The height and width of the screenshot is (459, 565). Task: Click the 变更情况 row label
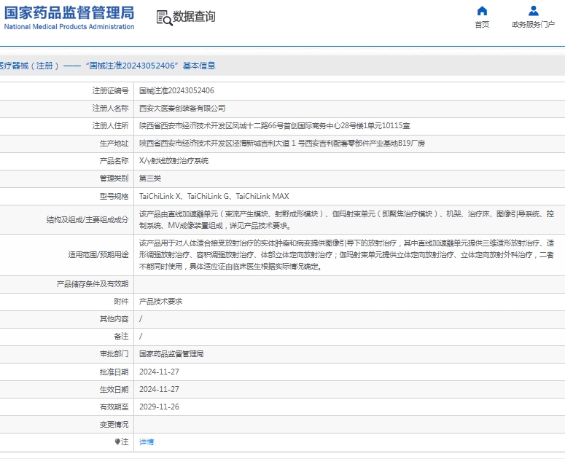tap(114, 425)
